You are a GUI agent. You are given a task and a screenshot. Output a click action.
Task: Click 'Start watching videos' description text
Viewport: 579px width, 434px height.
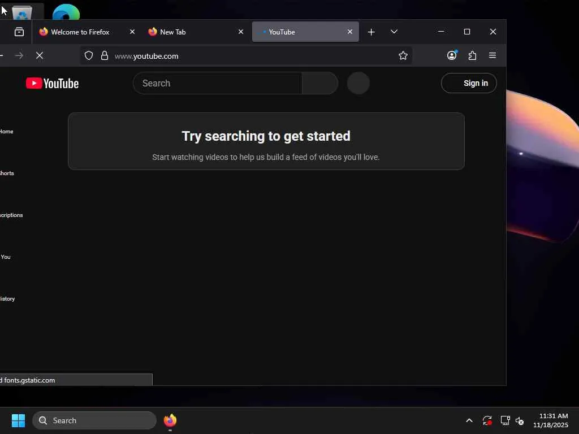[x=266, y=157]
